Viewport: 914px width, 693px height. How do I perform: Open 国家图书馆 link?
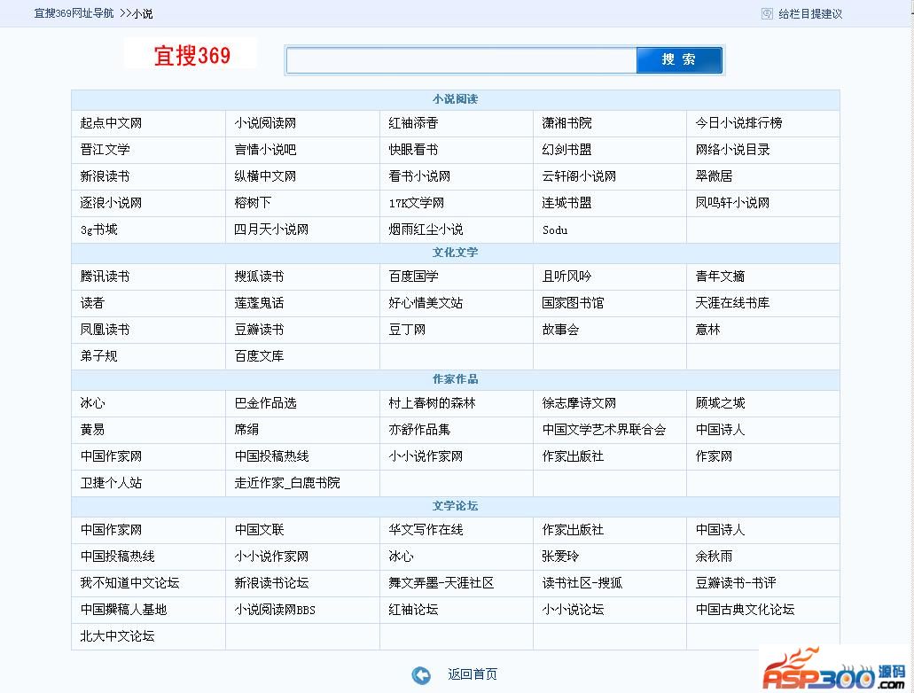coord(573,303)
